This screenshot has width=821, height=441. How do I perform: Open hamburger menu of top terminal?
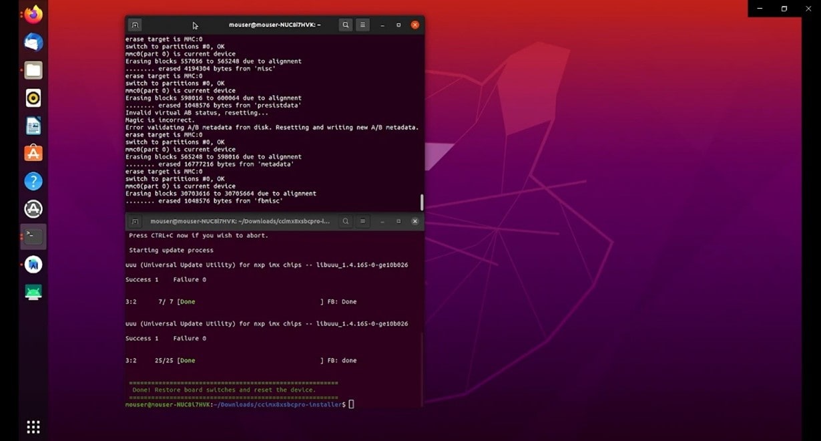pyautogui.click(x=363, y=25)
